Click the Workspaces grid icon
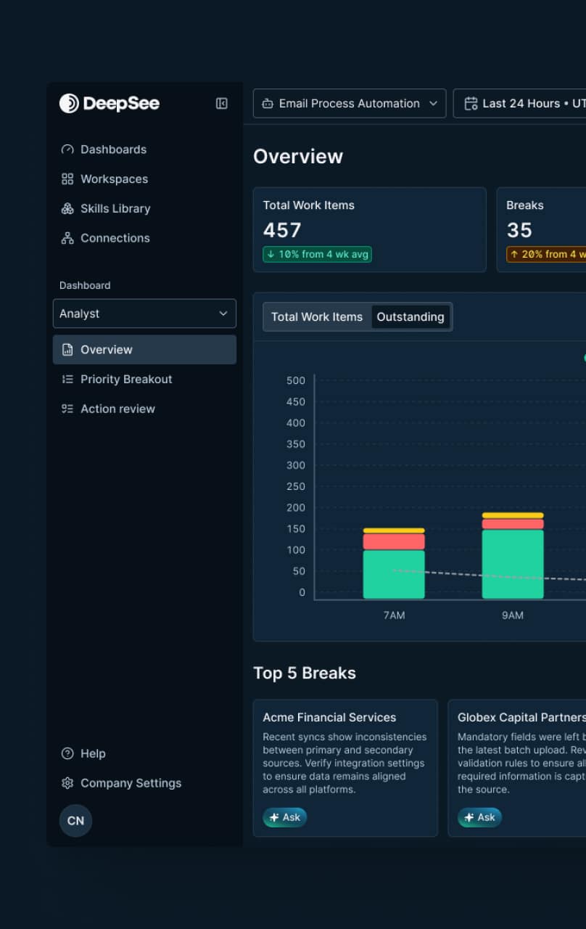 (67, 179)
